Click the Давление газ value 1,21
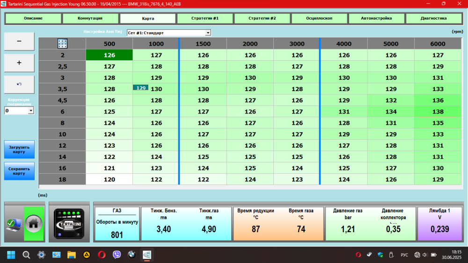The width and height of the screenshot is (468, 263). pyautogui.click(x=348, y=229)
